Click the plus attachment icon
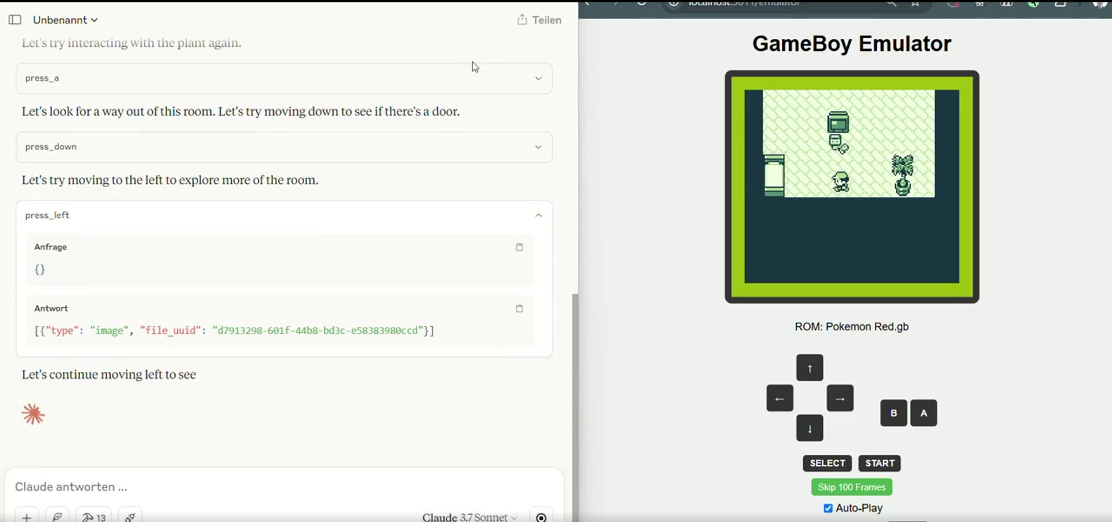Viewport: 1112px width, 522px height. 27,516
